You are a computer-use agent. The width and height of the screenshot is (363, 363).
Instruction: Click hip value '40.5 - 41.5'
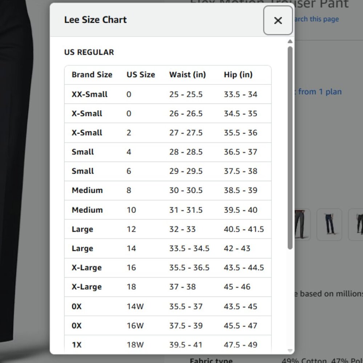click(x=244, y=229)
